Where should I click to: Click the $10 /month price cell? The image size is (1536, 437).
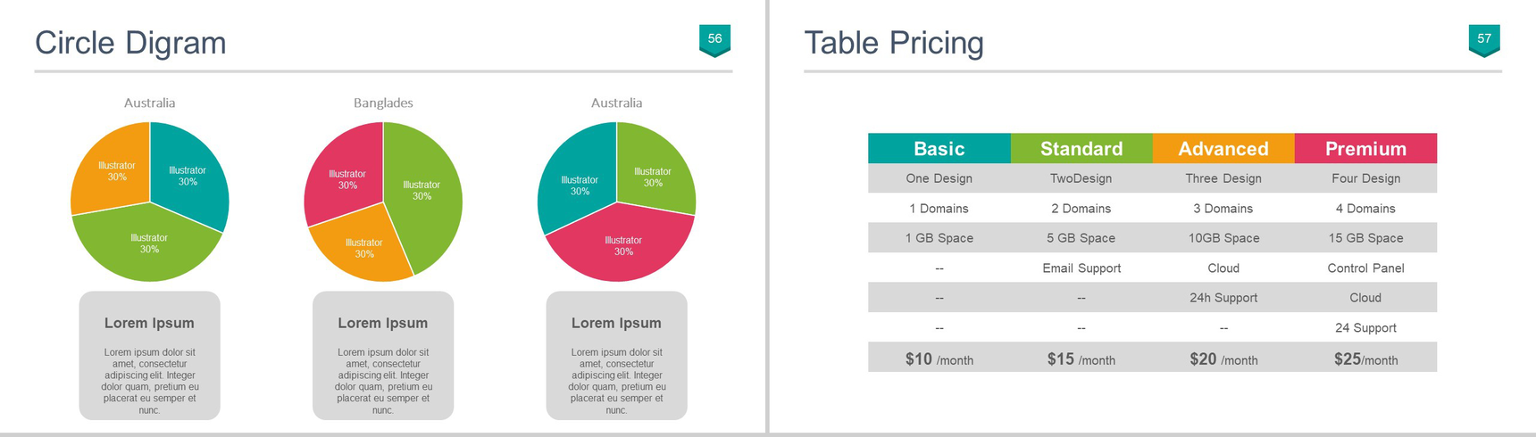tap(939, 359)
